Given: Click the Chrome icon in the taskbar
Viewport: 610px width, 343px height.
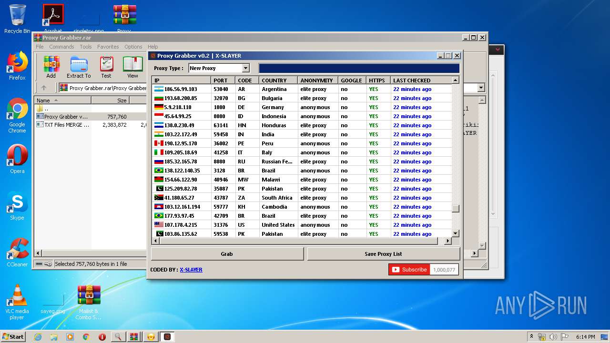Looking at the screenshot, I should click(x=86, y=337).
